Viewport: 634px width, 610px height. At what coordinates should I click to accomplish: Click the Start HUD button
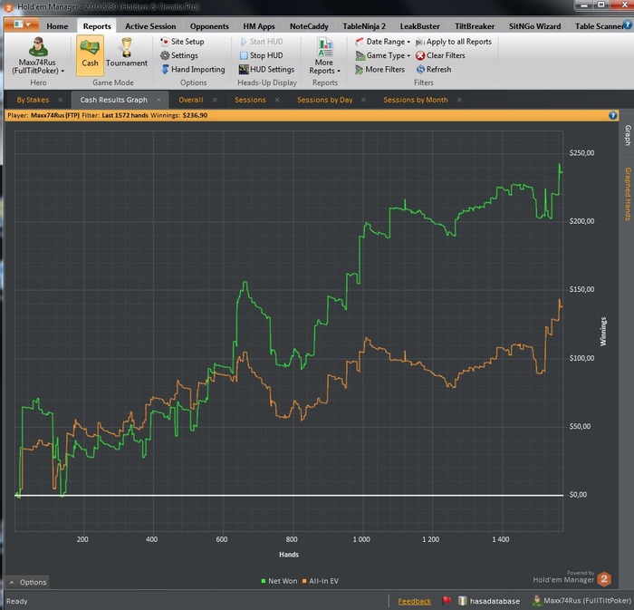[262, 42]
